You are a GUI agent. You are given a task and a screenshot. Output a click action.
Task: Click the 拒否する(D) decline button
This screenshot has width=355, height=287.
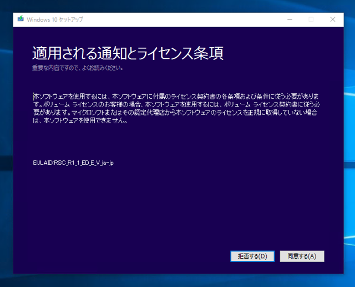click(x=252, y=256)
